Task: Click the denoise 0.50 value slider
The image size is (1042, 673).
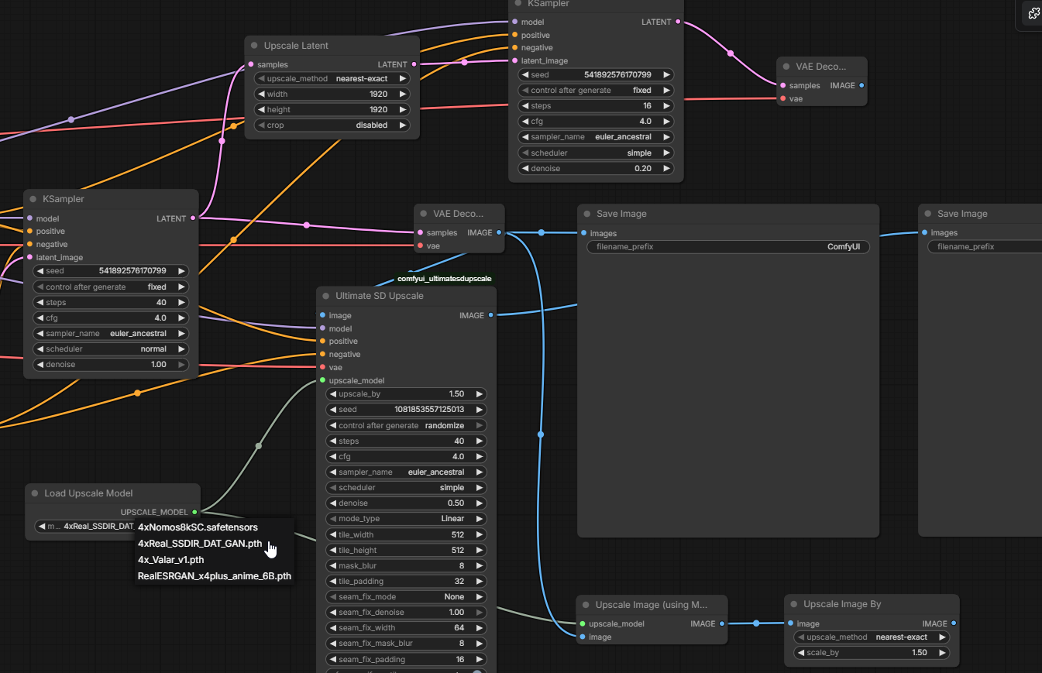Action: (407, 503)
